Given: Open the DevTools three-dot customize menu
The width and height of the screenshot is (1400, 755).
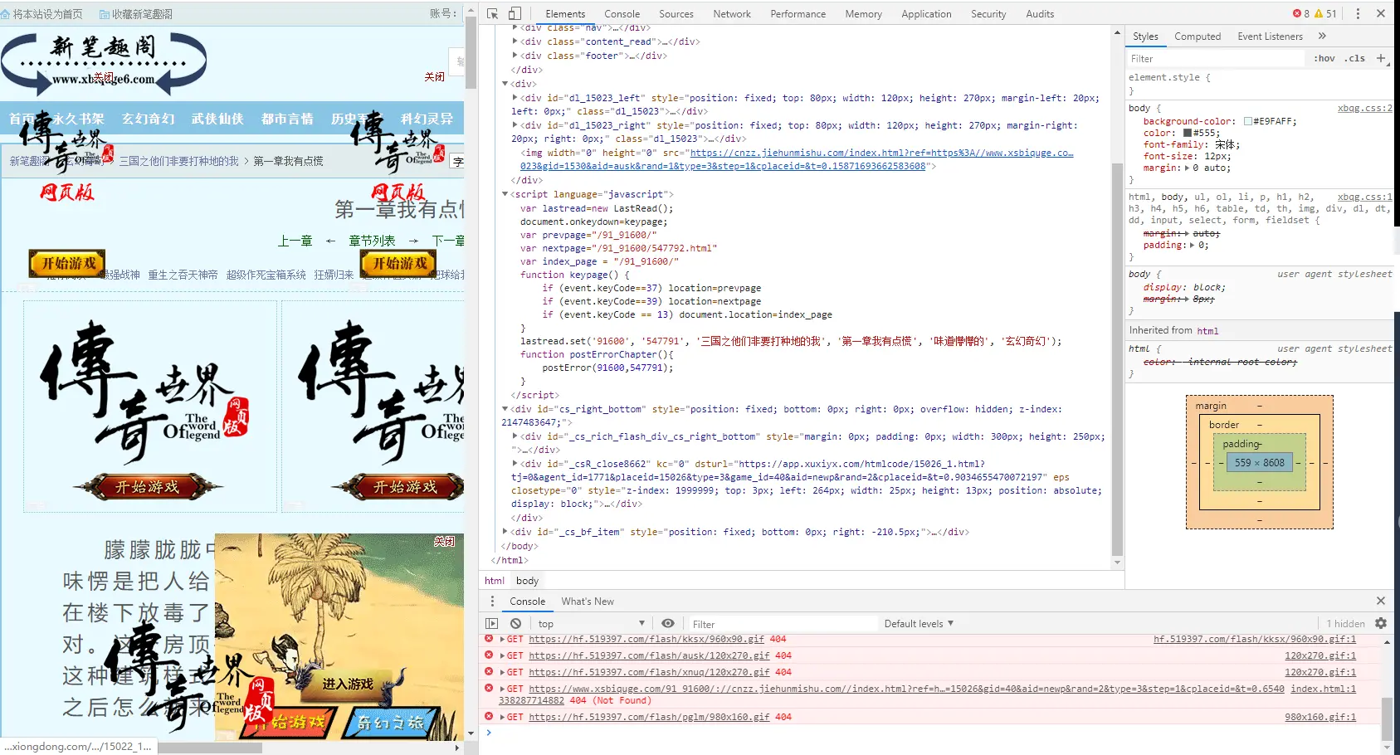Looking at the screenshot, I should click(1358, 13).
